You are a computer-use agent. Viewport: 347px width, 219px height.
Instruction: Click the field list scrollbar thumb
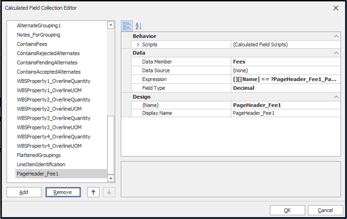(111, 145)
